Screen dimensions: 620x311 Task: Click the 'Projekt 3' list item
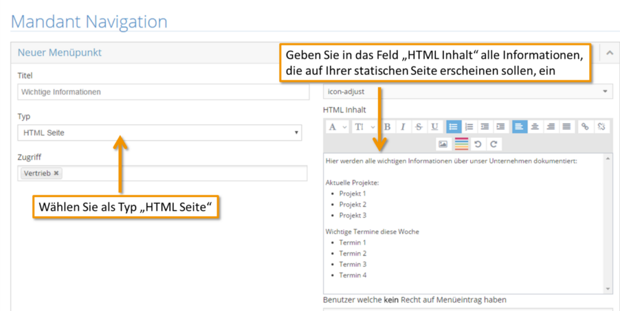[353, 215]
